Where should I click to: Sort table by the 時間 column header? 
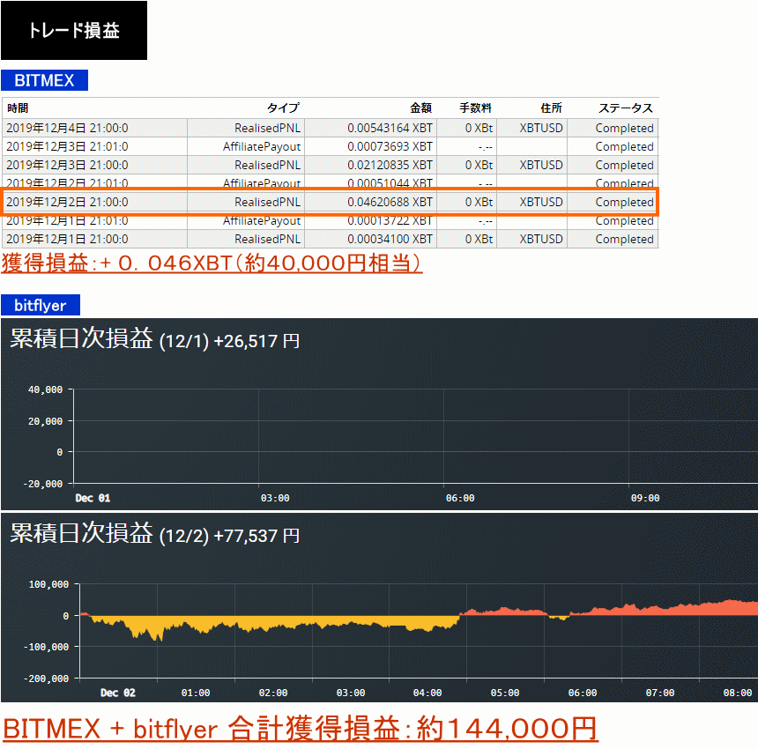tap(18, 108)
